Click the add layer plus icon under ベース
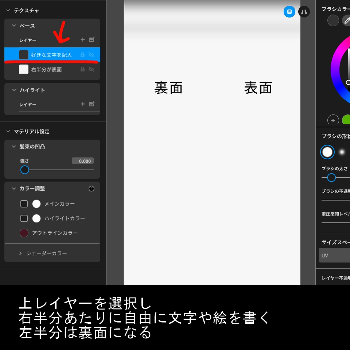Image resolution: width=350 pixels, height=350 pixels. pyautogui.click(x=83, y=40)
